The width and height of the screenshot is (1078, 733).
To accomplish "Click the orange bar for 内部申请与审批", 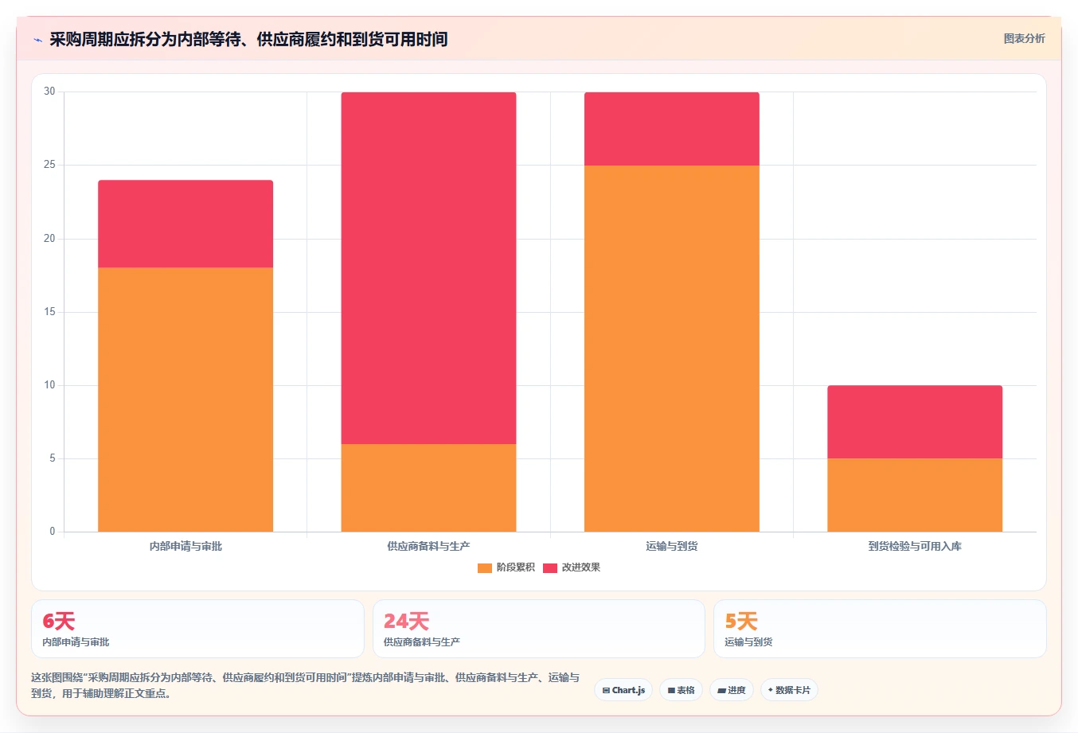I will tap(186, 400).
